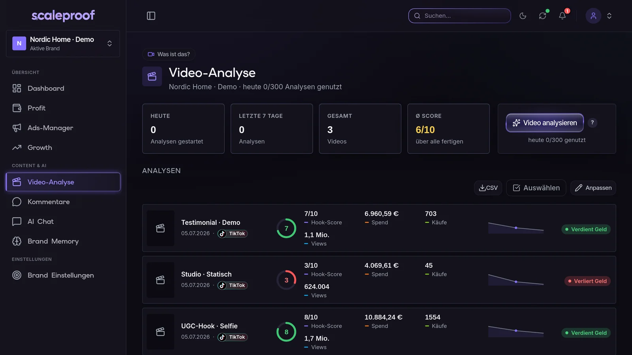Click the 1,1 Mio. views value
Image resolution: width=632 pixels, height=355 pixels.
[317, 235]
